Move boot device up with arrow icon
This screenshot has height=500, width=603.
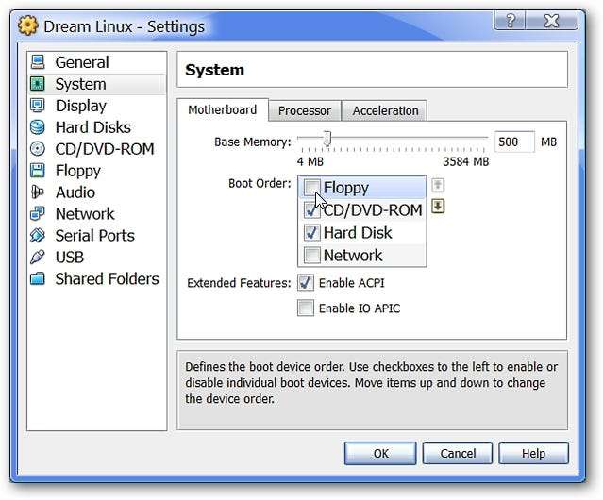(x=438, y=186)
